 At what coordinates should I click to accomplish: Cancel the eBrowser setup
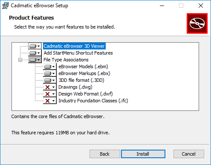[189, 154]
